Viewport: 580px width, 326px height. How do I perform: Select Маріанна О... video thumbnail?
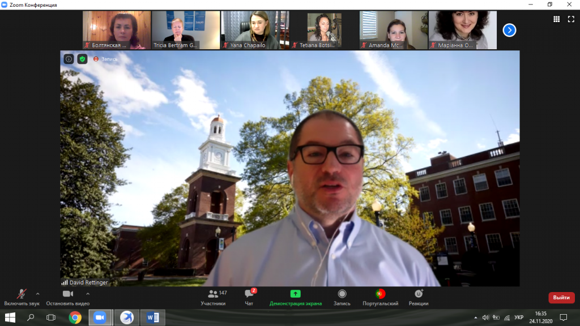(x=462, y=30)
